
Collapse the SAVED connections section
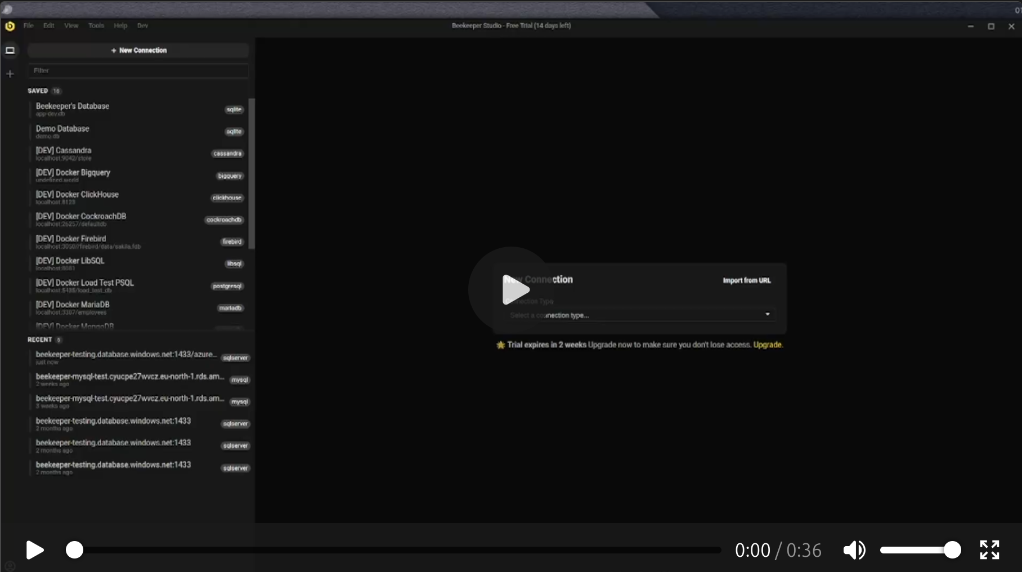point(38,91)
